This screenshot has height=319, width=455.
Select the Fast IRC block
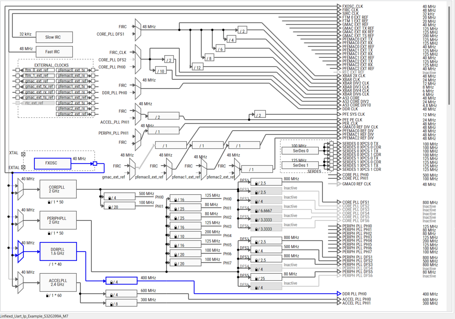click(54, 52)
